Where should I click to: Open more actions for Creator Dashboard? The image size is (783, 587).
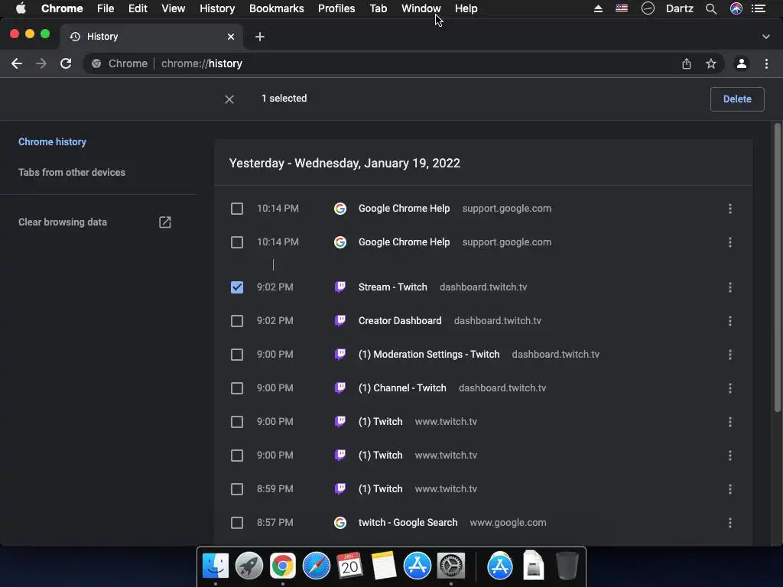click(x=730, y=321)
